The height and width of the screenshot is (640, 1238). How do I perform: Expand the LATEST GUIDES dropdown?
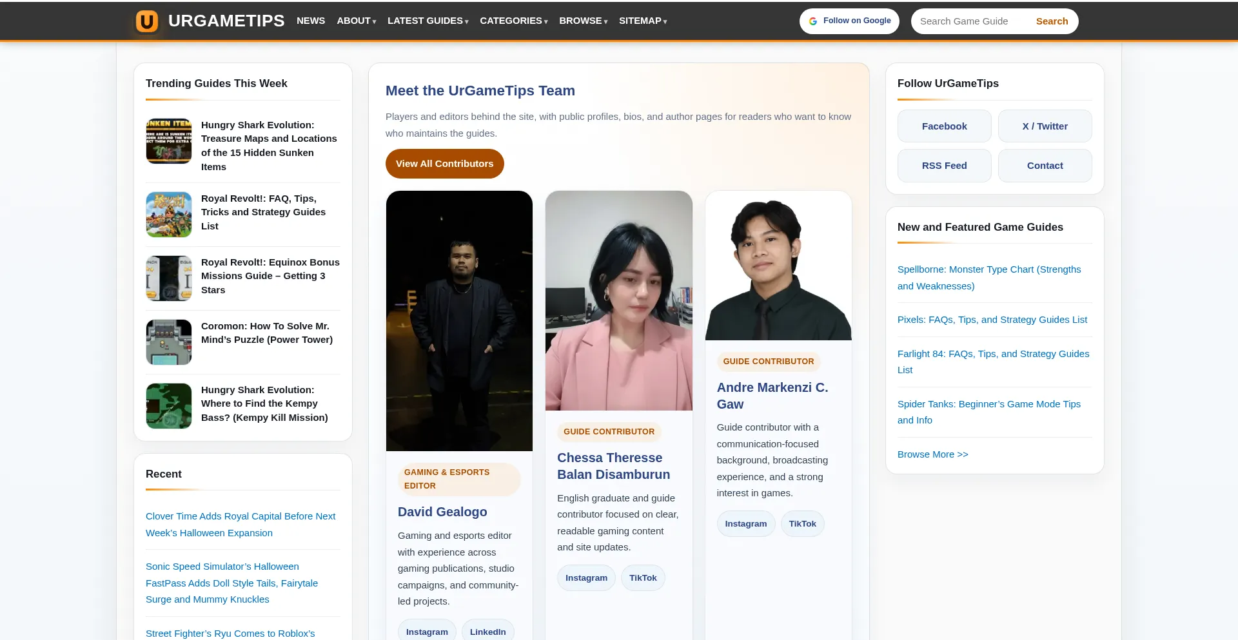click(428, 21)
